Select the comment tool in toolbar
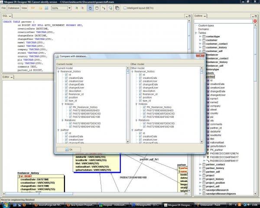This screenshot has height=208, width=260. (x=110, y=8)
